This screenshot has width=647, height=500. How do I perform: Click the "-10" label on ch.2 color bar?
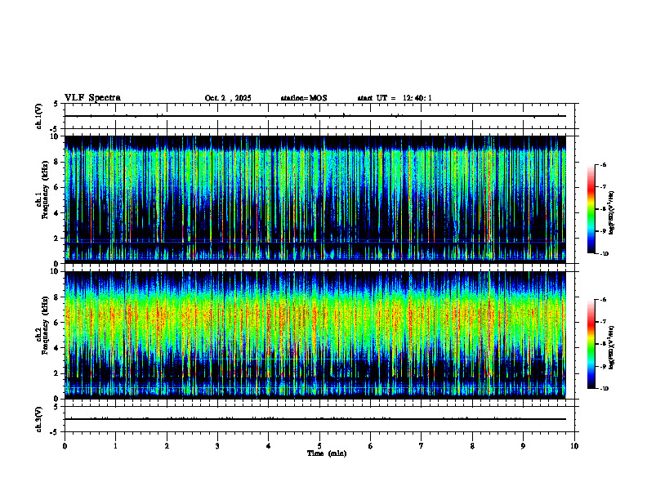[x=605, y=388]
